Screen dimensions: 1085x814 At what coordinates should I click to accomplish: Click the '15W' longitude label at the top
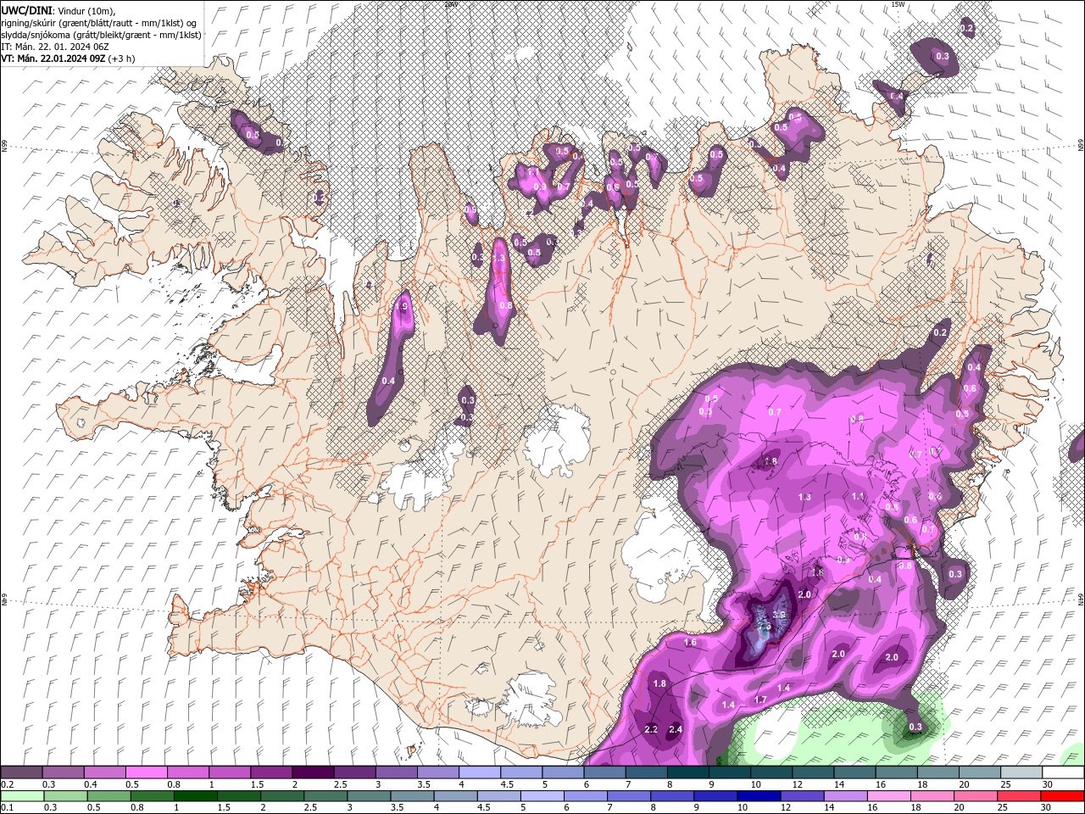[x=899, y=4]
